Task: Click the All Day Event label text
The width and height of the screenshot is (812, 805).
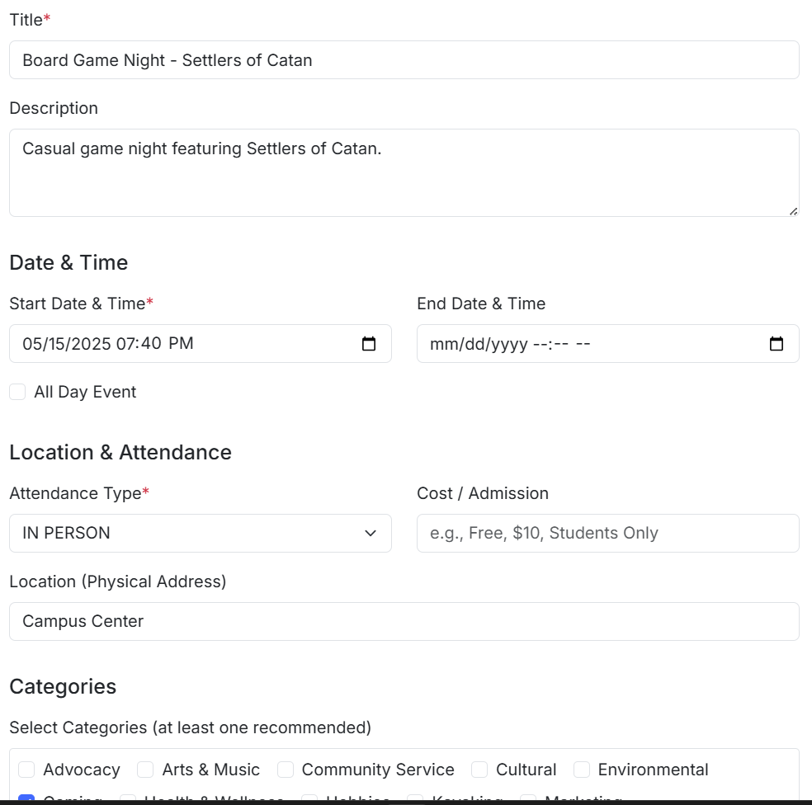Action: [85, 392]
